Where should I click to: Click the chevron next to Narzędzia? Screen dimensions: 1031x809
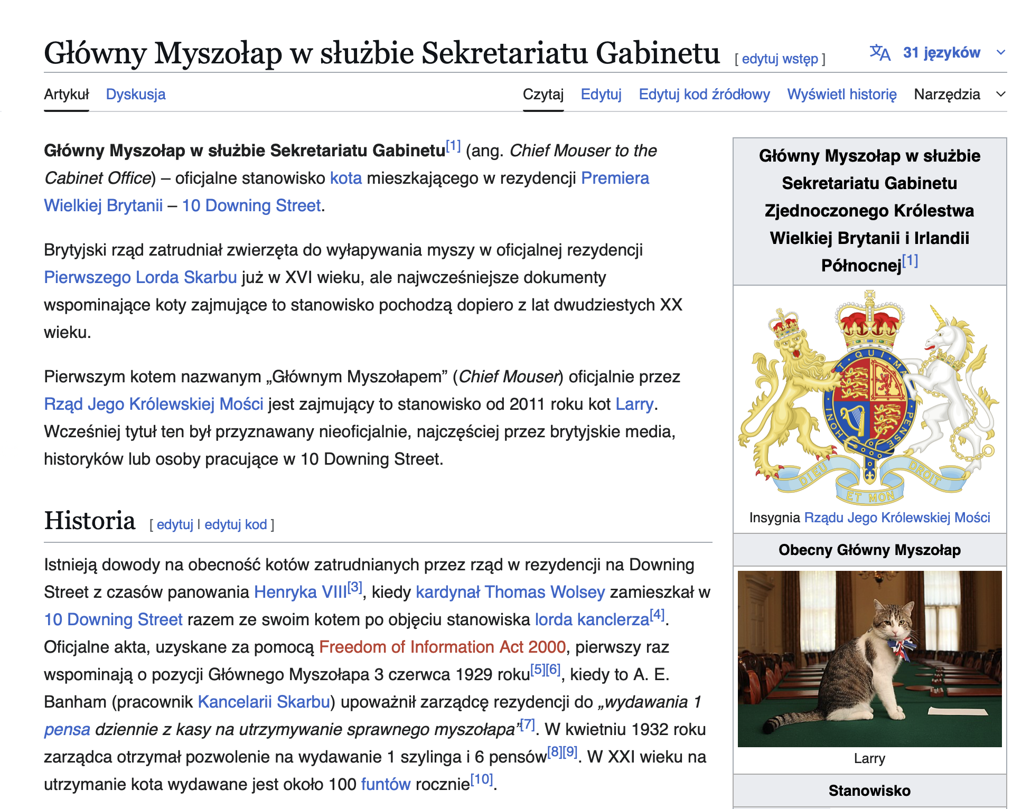tap(1000, 95)
